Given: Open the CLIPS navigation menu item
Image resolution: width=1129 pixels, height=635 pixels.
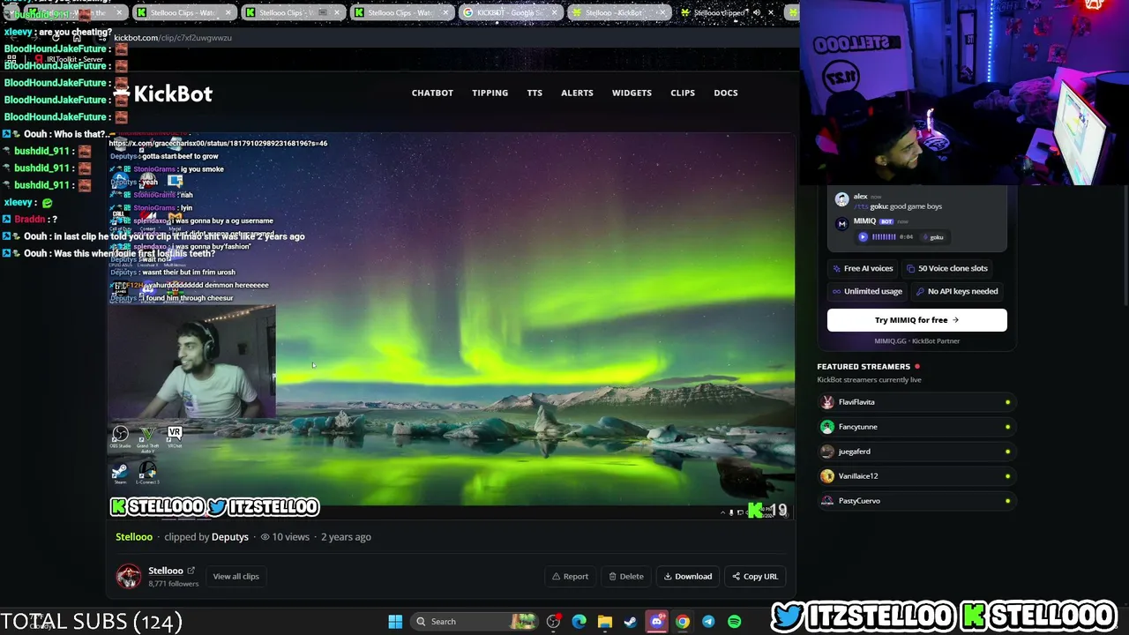Looking at the screenshot, I should pos(683,93).
